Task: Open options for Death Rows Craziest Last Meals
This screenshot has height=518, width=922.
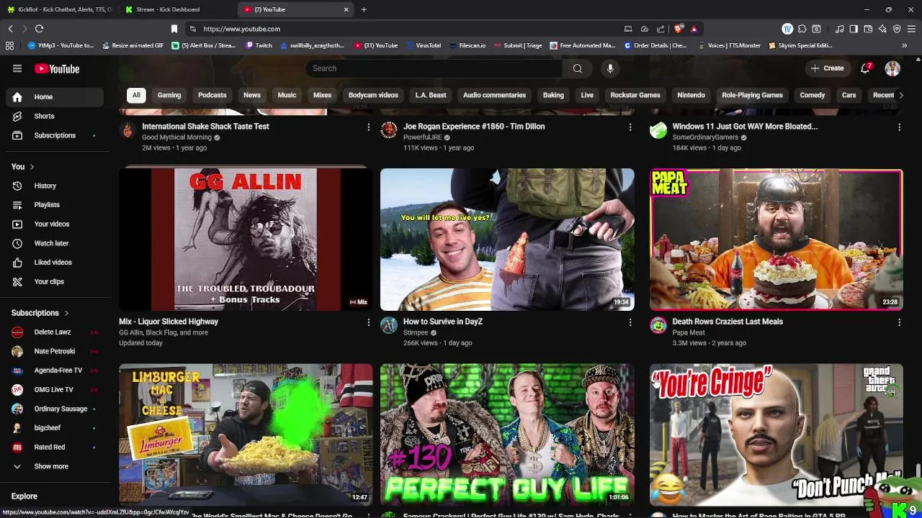Action: pos(899,322)
